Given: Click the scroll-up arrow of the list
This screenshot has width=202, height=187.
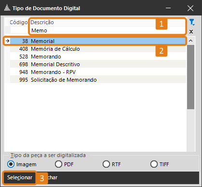Looking at the screenshot, I should 191,41.
